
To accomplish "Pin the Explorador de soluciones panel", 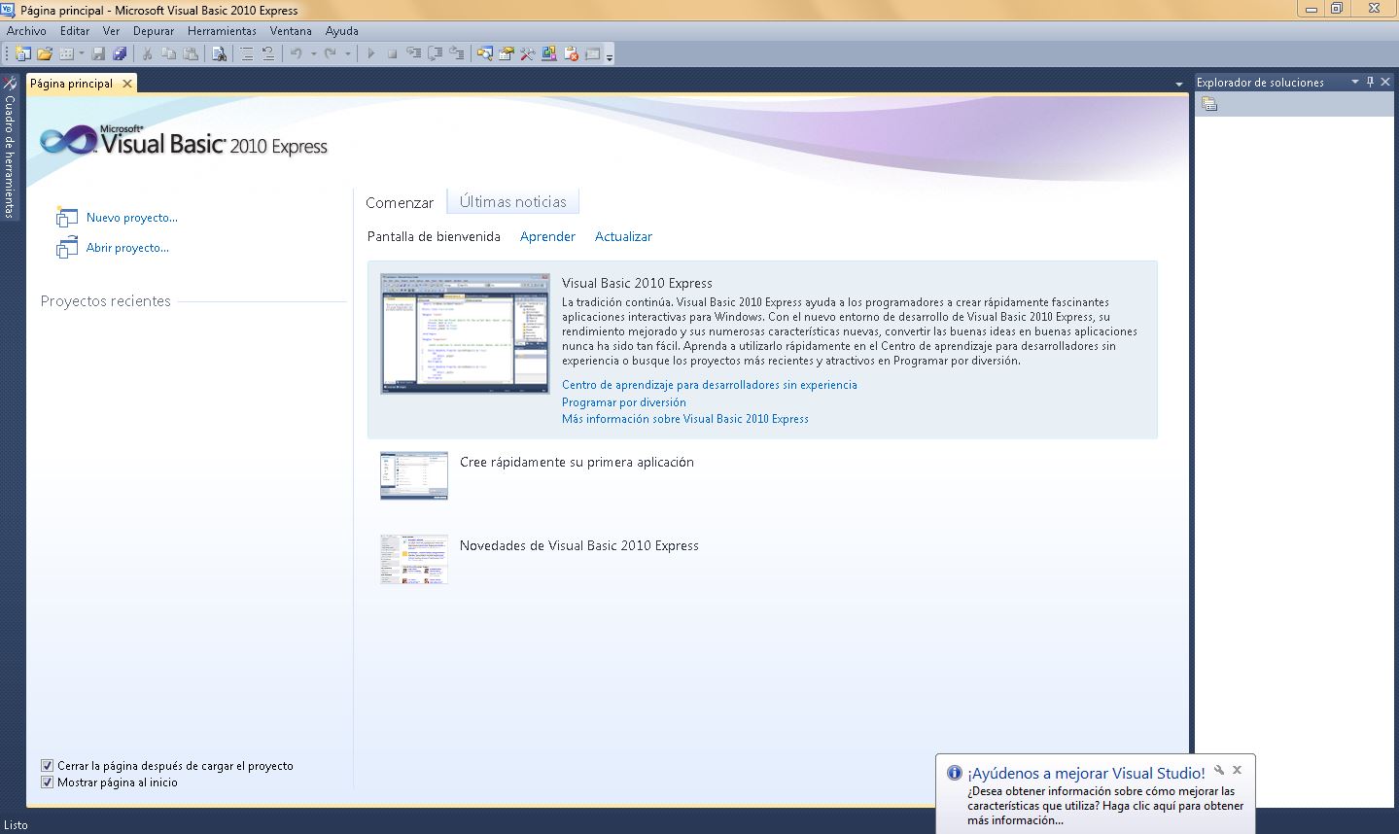I will (x=1371, y=83).
